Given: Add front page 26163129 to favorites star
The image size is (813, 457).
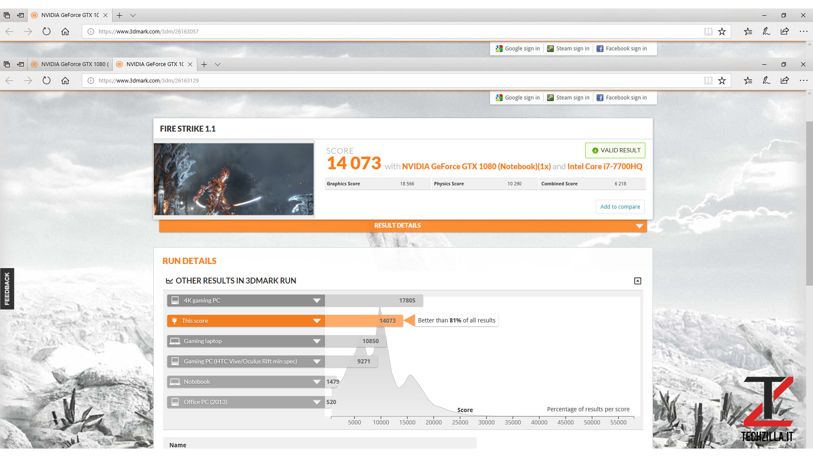Looking at the screenshot, I should (722, 80).
